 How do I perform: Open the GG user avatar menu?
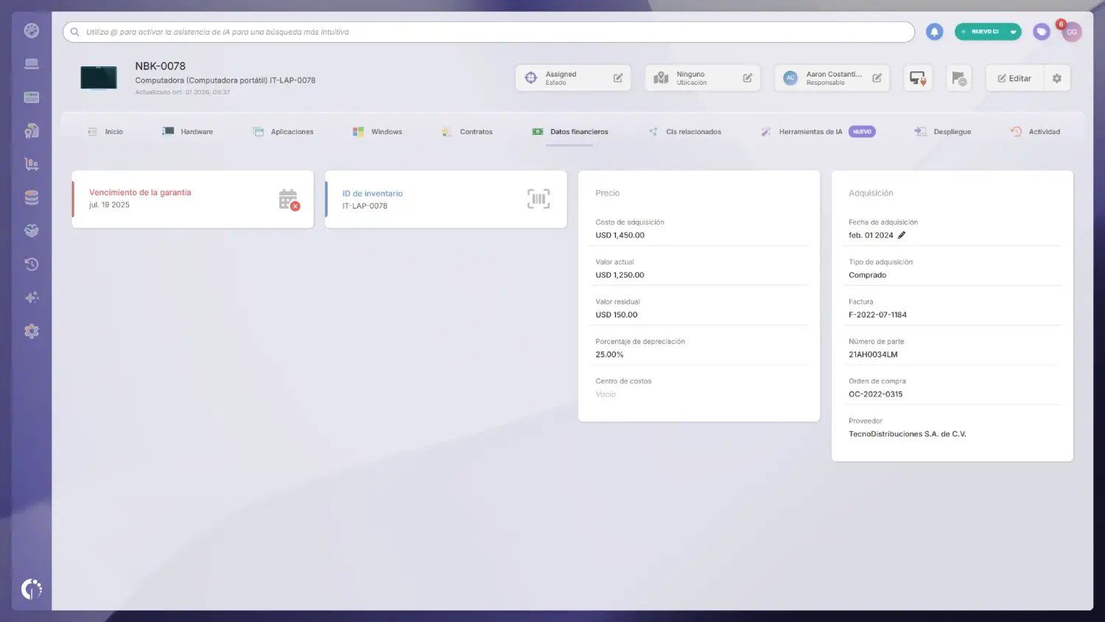click(1072, 32)
